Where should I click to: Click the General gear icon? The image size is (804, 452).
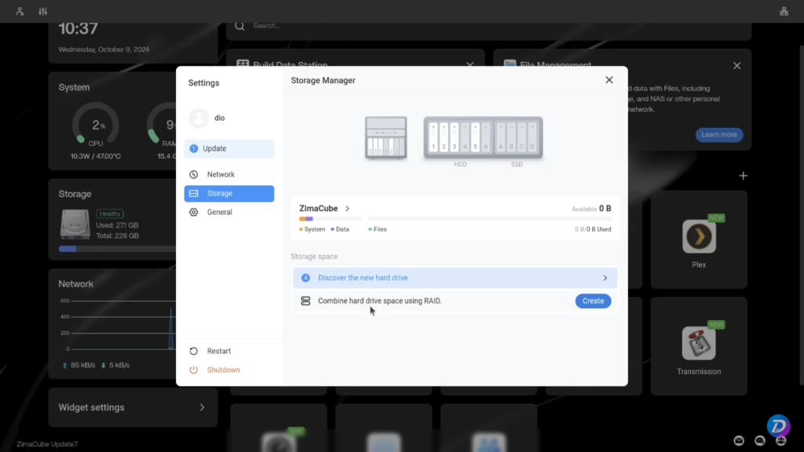point(193,212)
